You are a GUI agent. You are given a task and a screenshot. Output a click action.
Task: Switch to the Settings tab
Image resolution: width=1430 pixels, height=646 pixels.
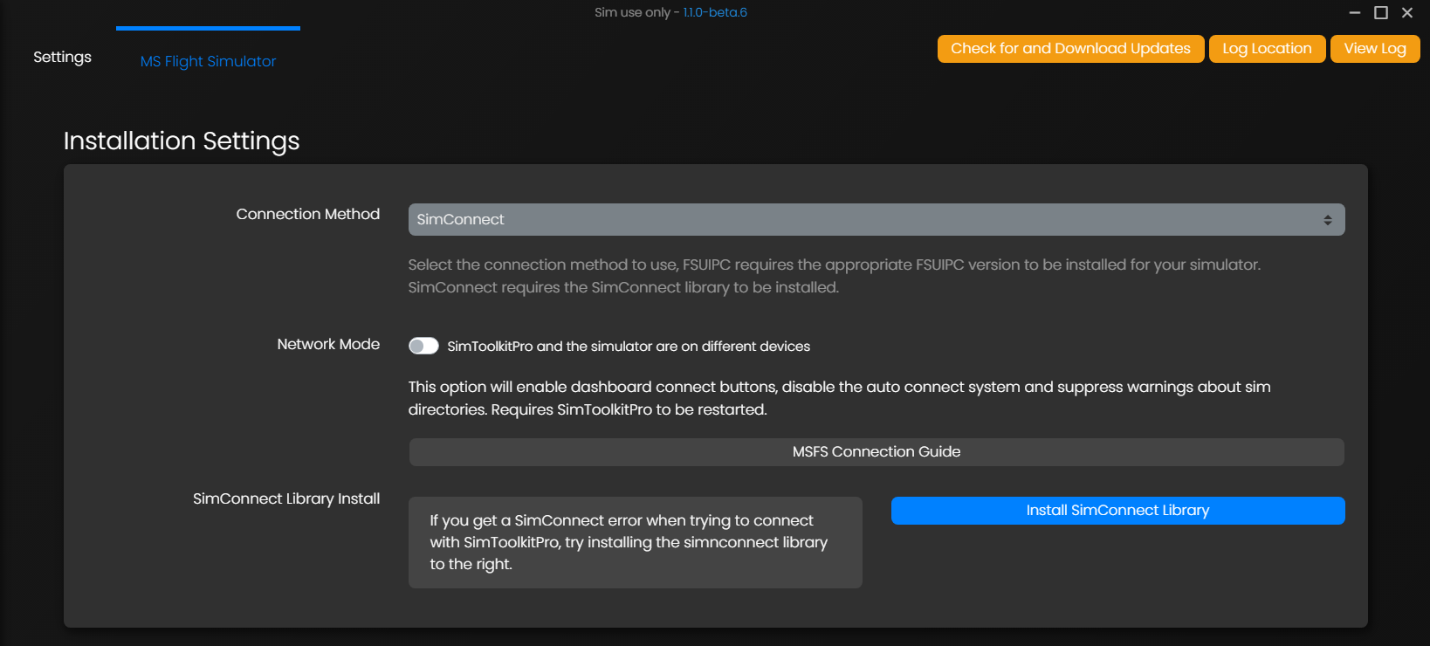62,57
